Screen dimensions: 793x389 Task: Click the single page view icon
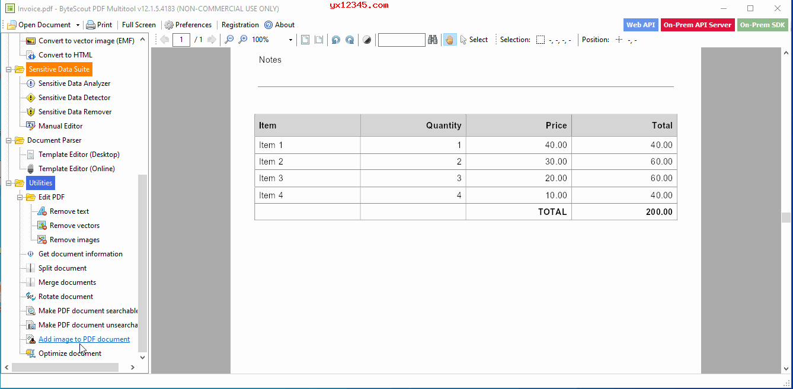pyautogui.click(x=305, y=40)
